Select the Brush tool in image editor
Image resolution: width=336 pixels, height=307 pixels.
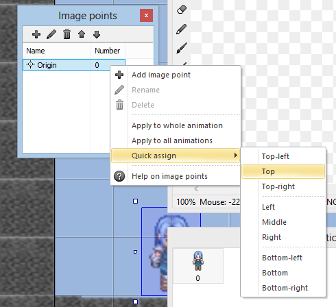[x=182, y=48]
